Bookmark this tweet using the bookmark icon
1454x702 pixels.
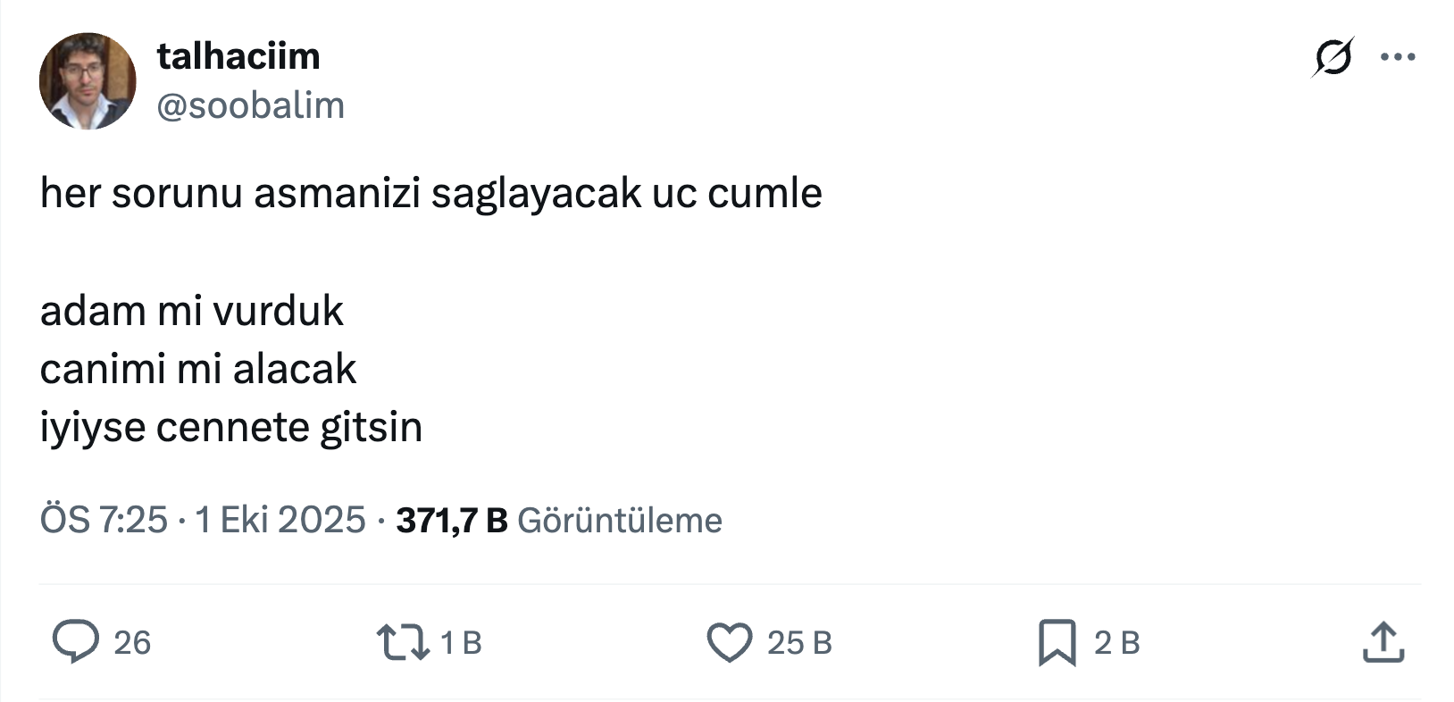point(1057,642)
